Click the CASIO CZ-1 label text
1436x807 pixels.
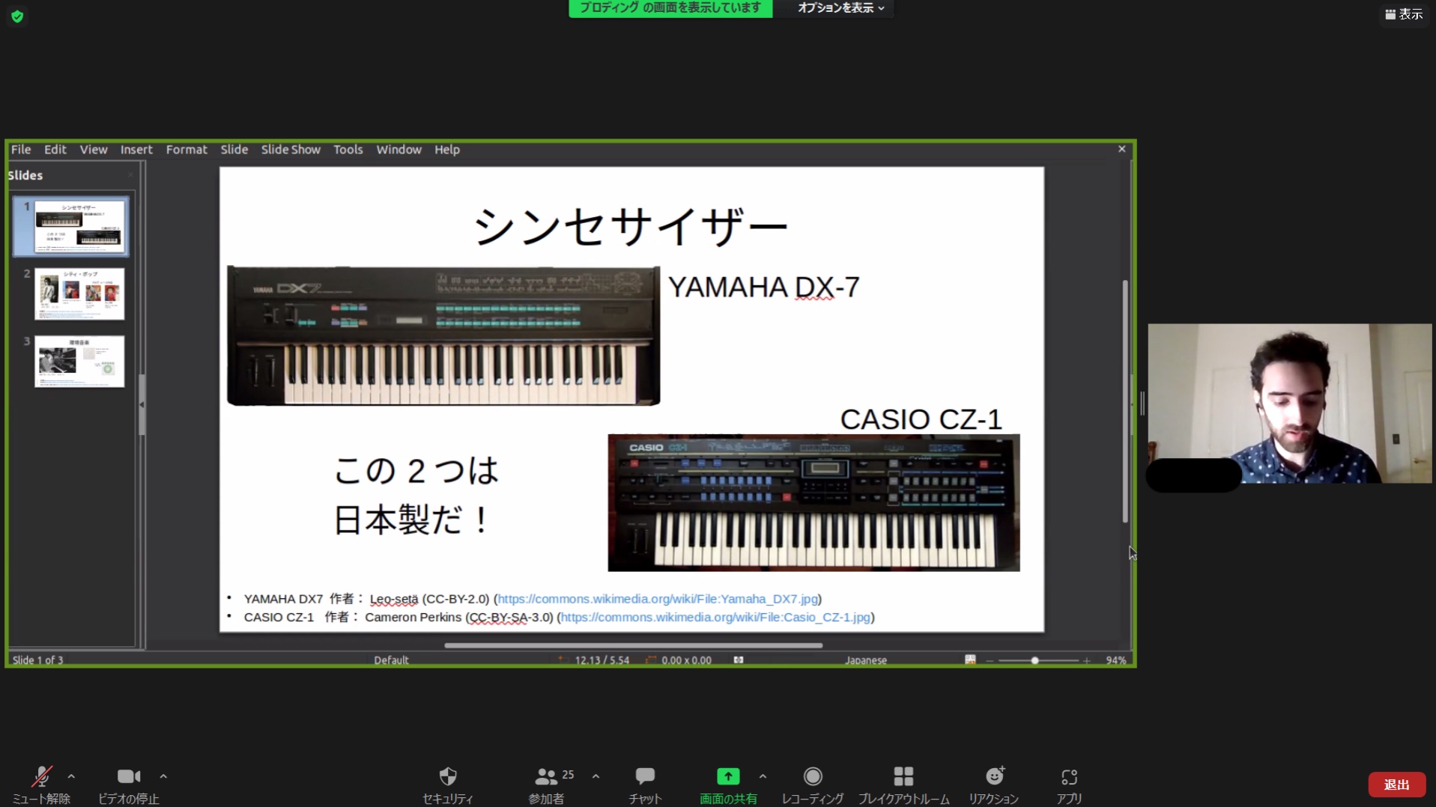coord(921,419)
